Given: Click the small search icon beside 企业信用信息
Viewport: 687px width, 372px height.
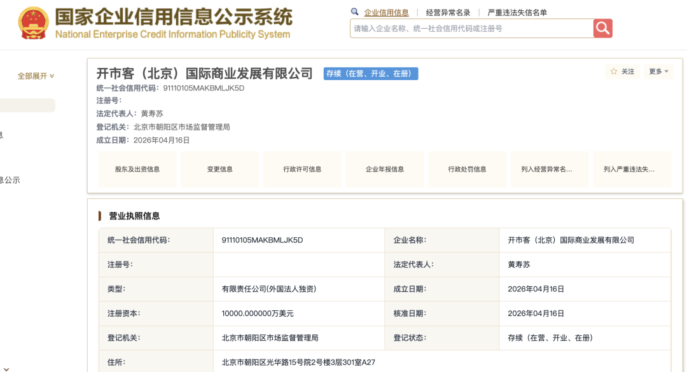Looking at the screenshot, I should (x=355, y=12).
